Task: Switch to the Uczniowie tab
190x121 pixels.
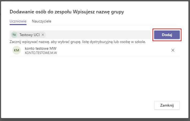Action: (x=18, y=21)
